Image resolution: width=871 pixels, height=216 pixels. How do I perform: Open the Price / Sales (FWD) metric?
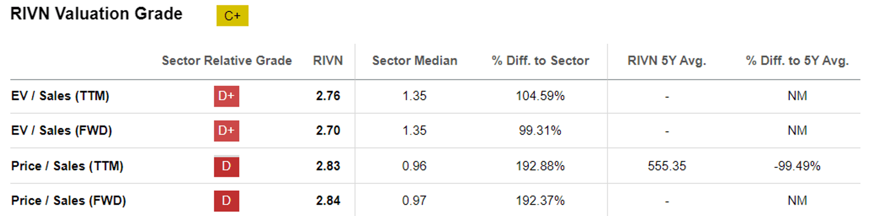[x=69, y=201]
